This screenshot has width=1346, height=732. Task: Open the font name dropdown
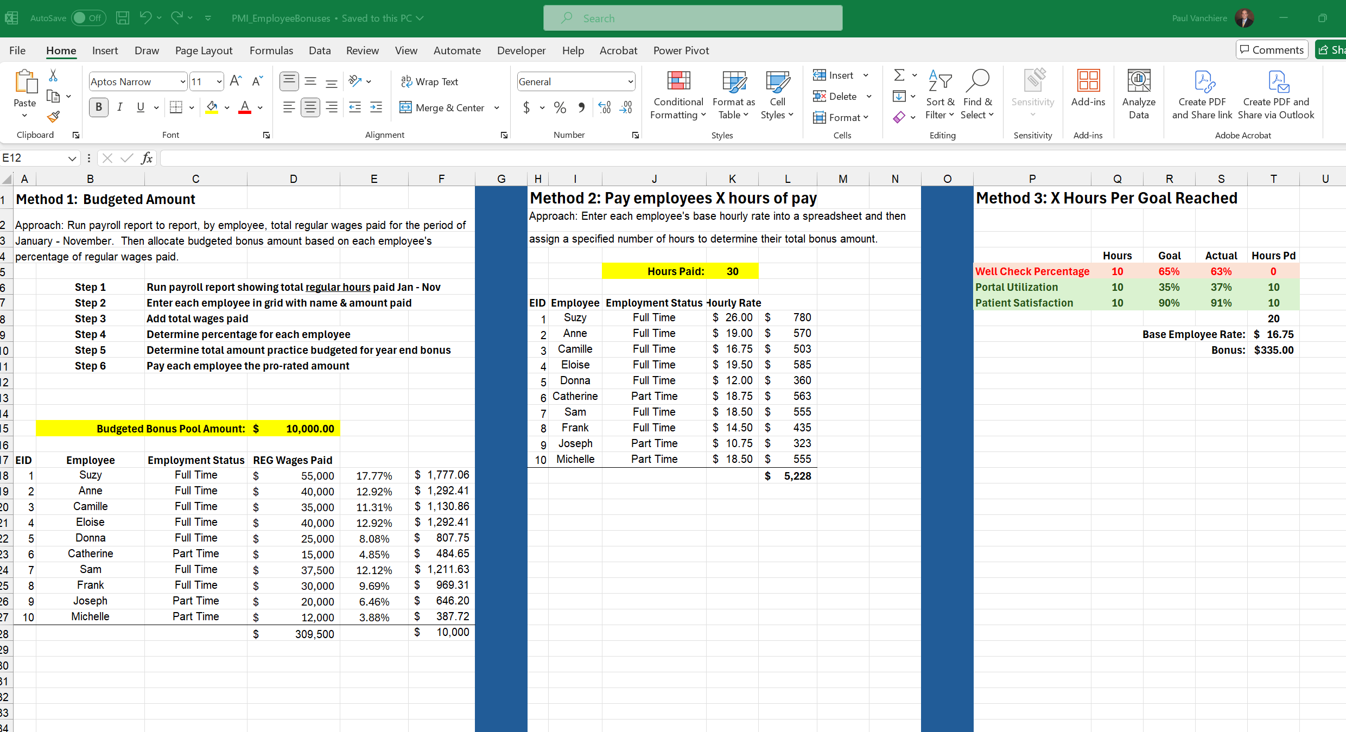click(183, 81)
